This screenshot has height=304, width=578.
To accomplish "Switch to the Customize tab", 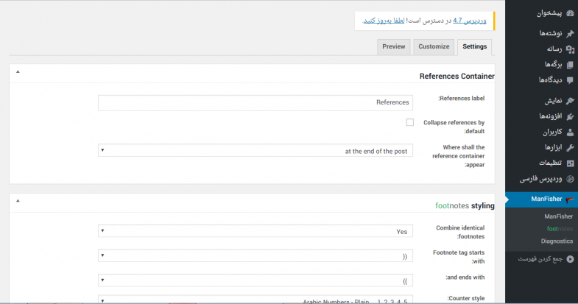I will pos(434,47).
